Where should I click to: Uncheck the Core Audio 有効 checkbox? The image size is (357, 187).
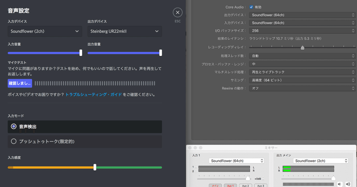coord(251,7)
